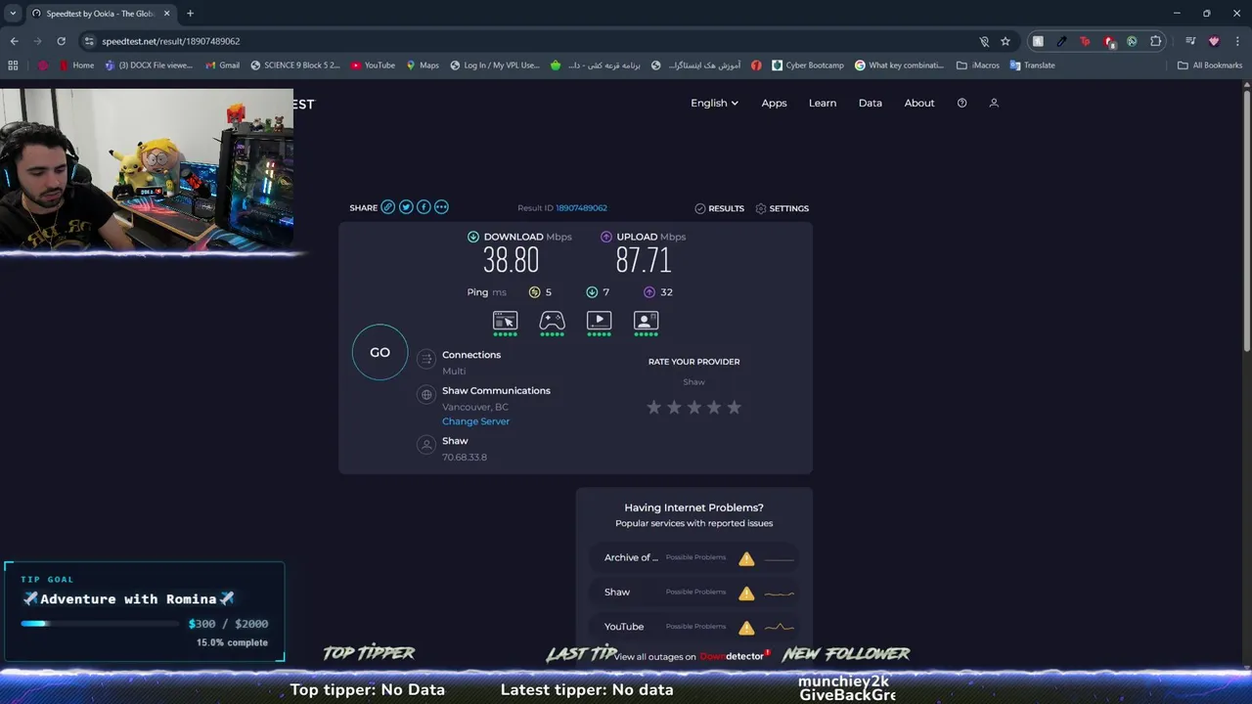
Task: Open the Home bookmark
Action: tap(76, 66)
